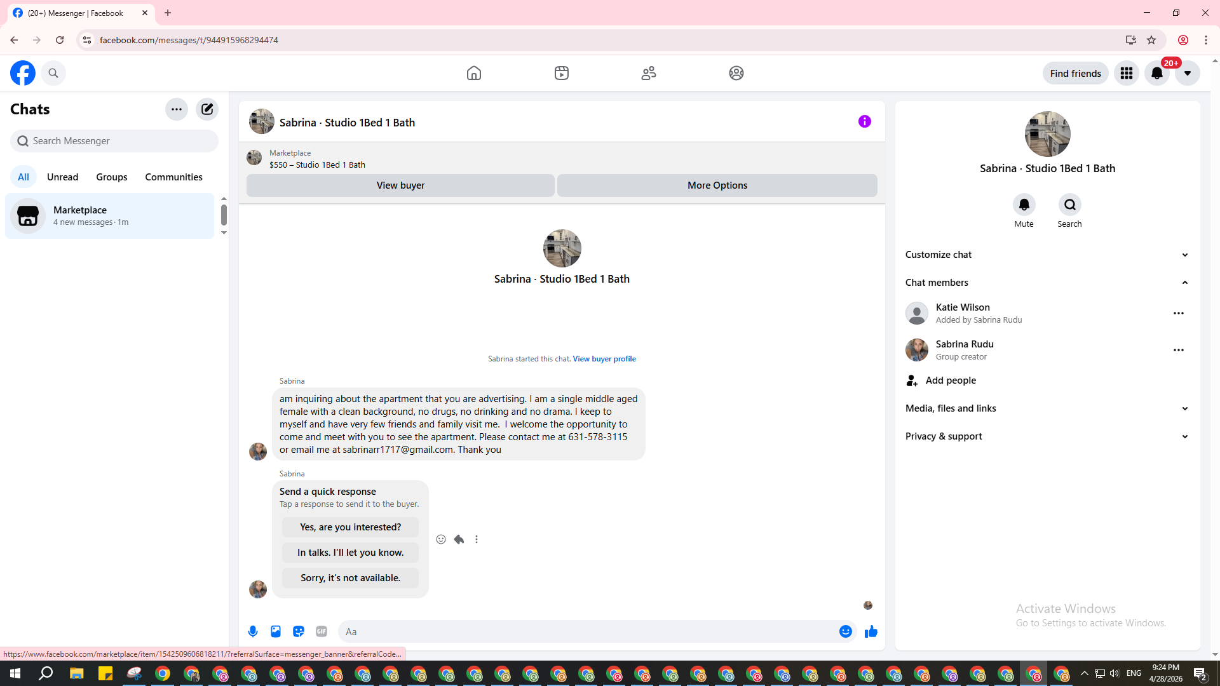
Task: Send a thumbs-up like
Action: pyautogui.click(x=871, y=631)
